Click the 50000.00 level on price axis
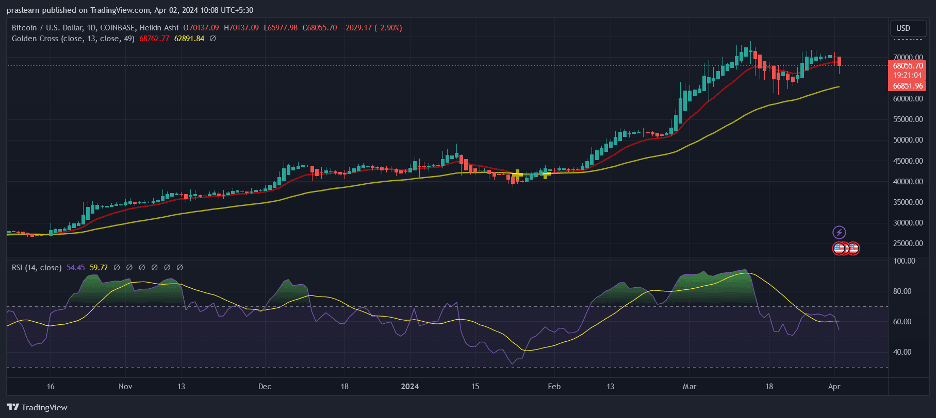This screenshot has height=418, width=936. (908, 140)
